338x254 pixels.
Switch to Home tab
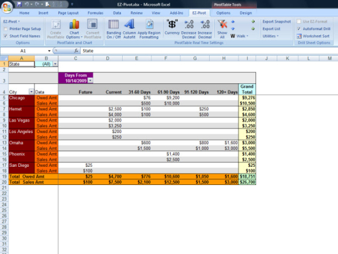click(x=24, y=13)
